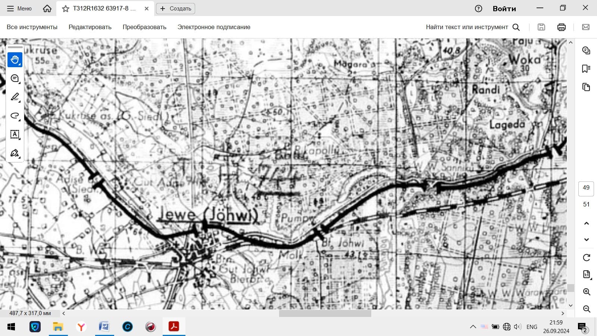Rotate the page view clockwise
This screenshot has width=597, height=336.
point(586,258)
